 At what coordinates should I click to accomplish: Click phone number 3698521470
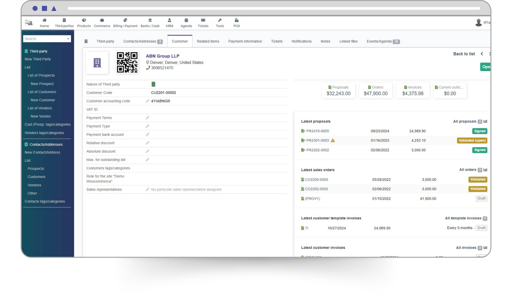pos(162,68)
